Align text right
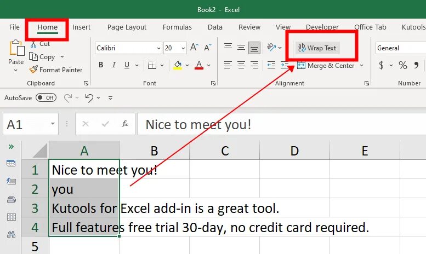The image size is (426, 254). click(x=254, y=65)
